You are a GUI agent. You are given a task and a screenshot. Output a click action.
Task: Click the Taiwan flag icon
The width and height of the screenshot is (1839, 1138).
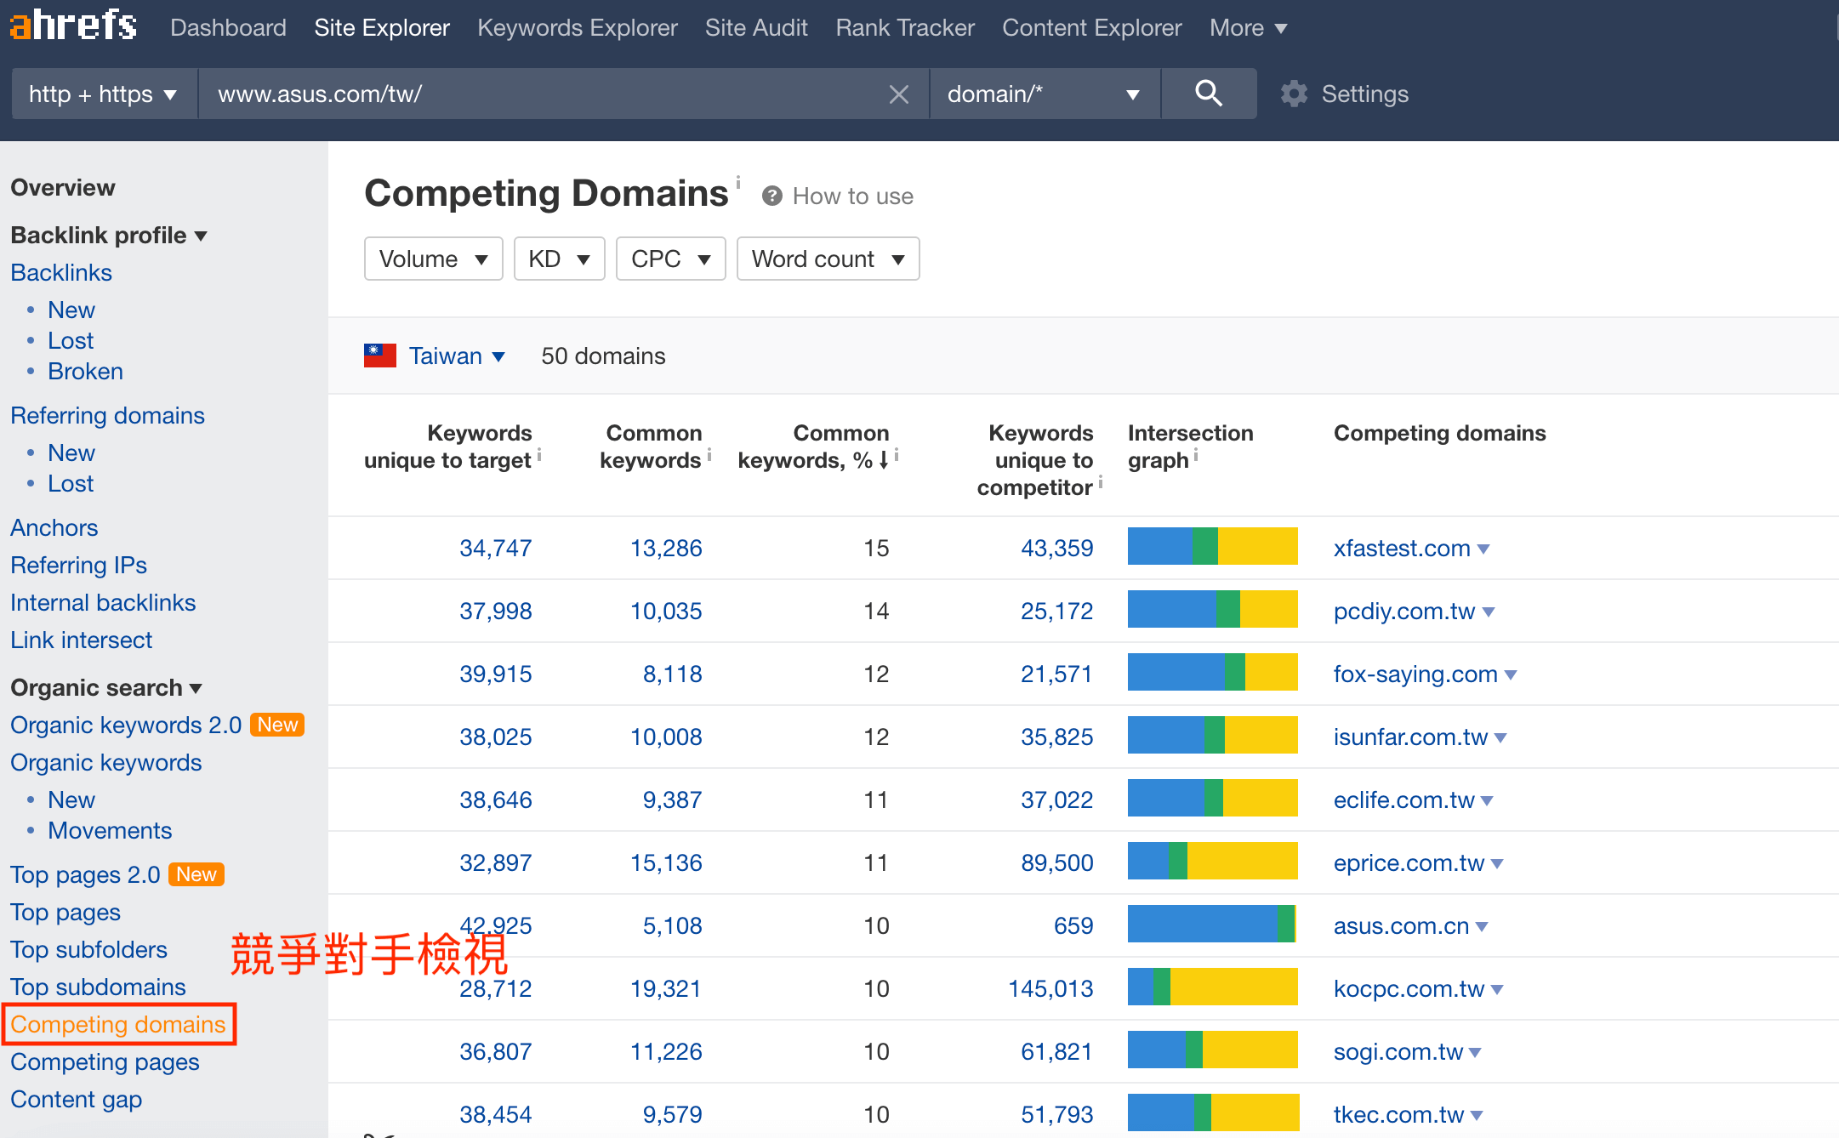379,356
